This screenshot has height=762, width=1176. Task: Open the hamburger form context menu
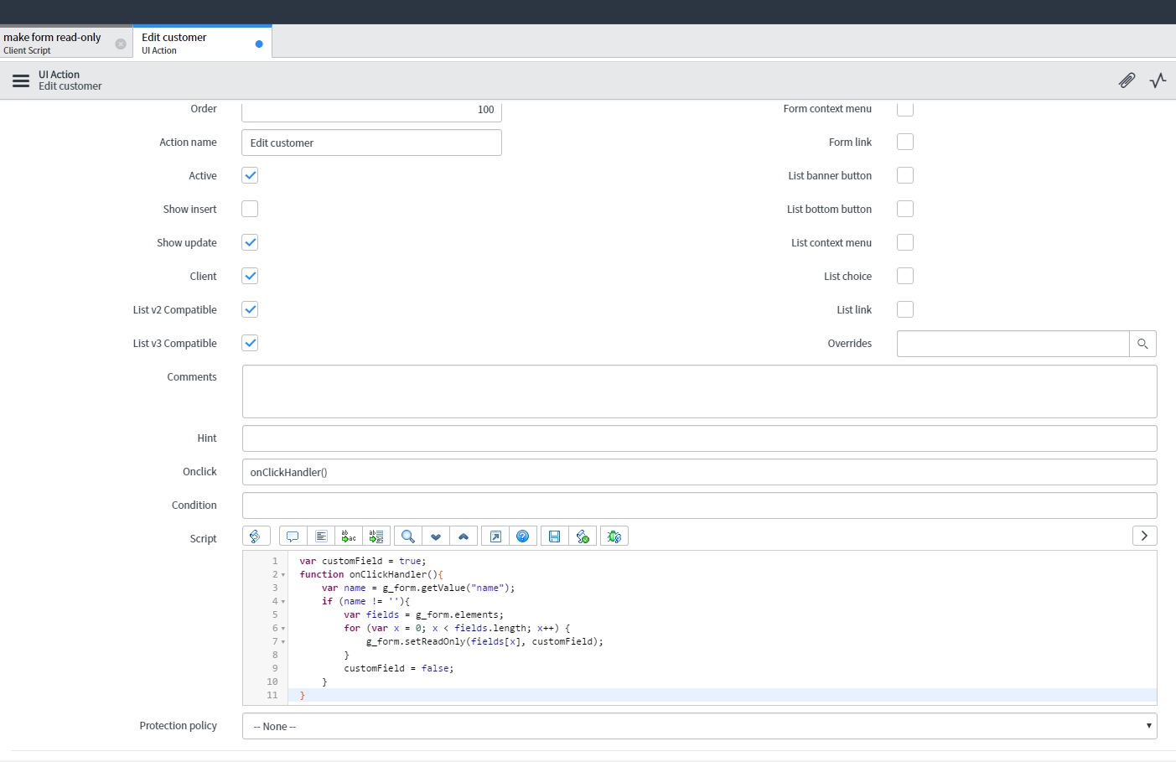[x=21, y=80]
